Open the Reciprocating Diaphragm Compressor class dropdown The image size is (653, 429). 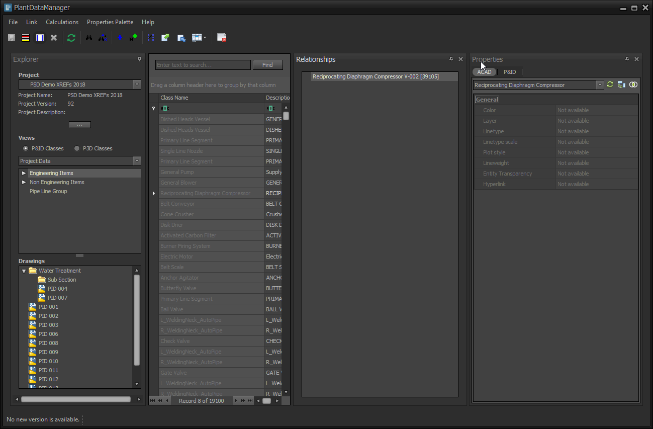pos(600,85)
